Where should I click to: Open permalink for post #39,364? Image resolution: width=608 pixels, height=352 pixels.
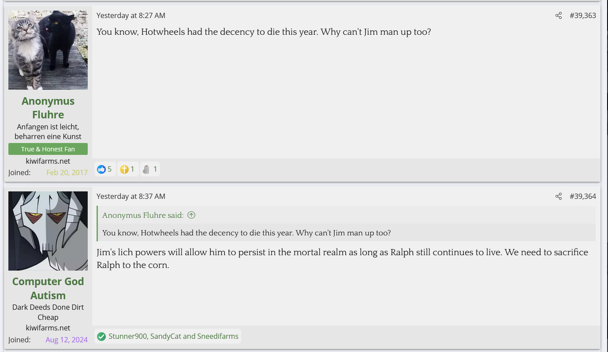pos(582,197)
